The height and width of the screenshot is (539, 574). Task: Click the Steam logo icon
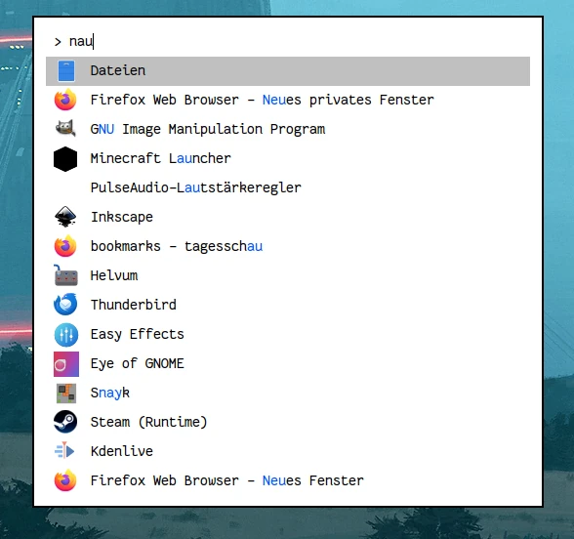point(65,422)
